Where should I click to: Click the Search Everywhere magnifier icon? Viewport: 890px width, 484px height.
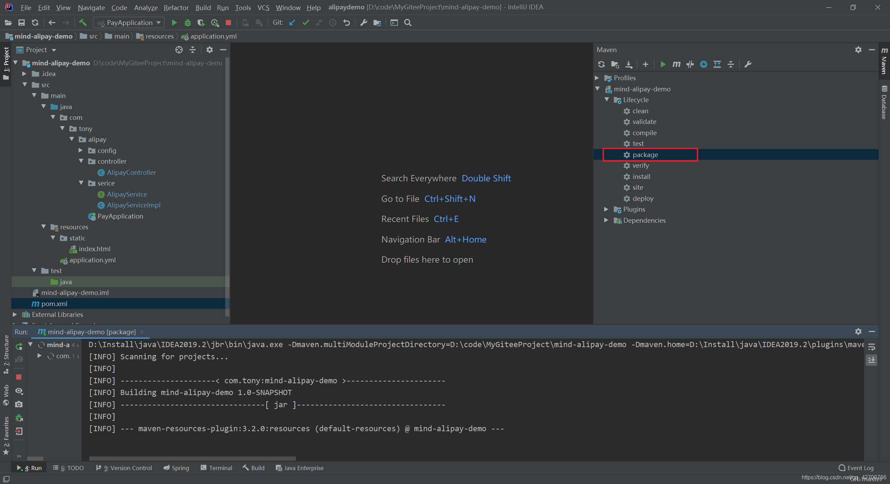pos(408,23)
